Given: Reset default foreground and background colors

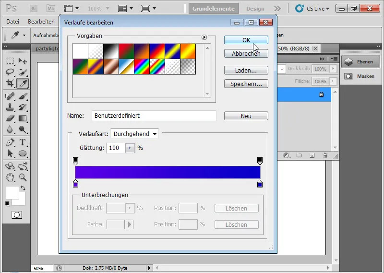Looking at the screenshot, I should (8, 203).
